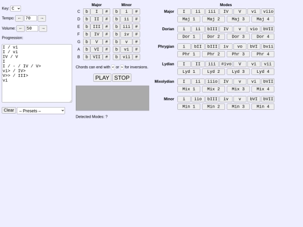The height and width of the screenshot is (227, 303).
Task: Add vo from Phrygian mode row
Action: (x=240, y=47)
